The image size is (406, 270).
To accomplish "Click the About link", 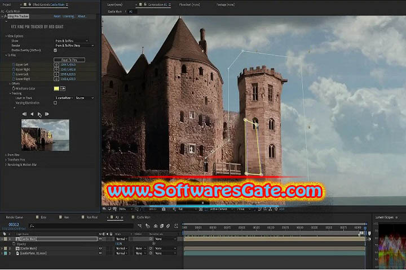I will pyautogui.click(x=82, y=16).
